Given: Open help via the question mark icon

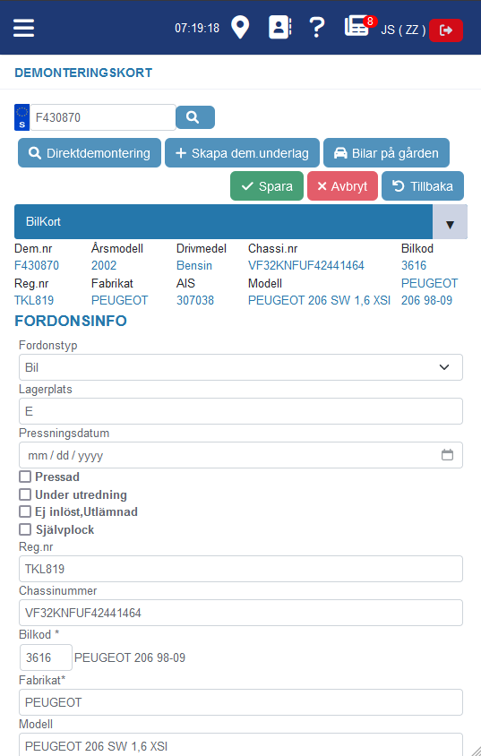Looking at the screenshot, I should click(x=317, y=28).
